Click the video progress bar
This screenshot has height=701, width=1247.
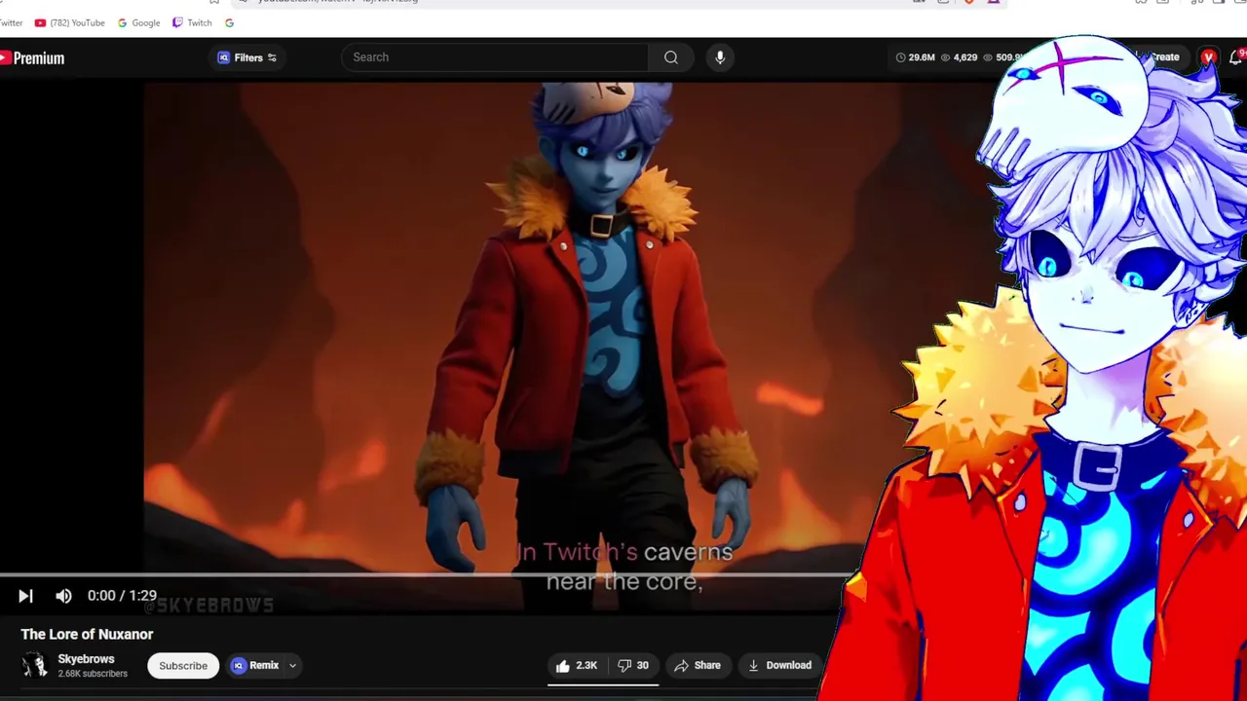426,575
